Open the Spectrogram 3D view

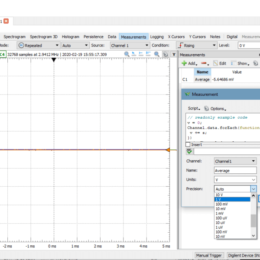[44, 37]
